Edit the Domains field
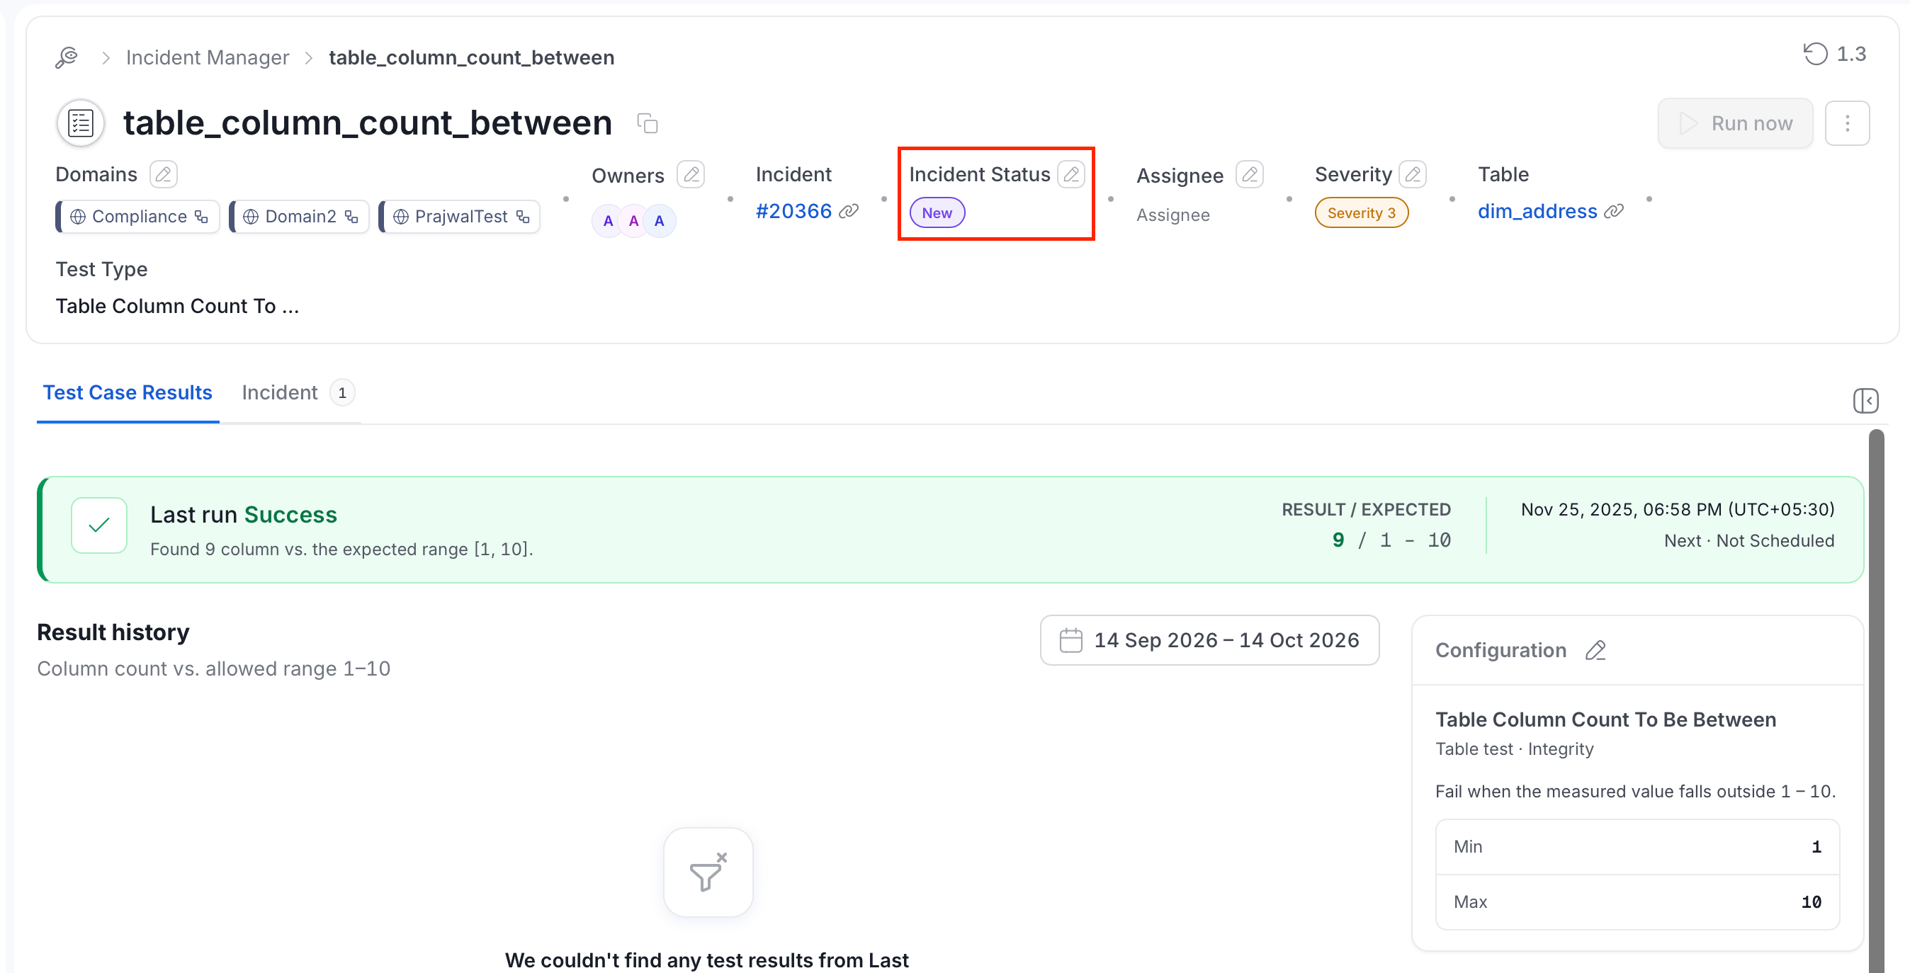This screenshot has width=1910, height=973. [x=163, y=174]
